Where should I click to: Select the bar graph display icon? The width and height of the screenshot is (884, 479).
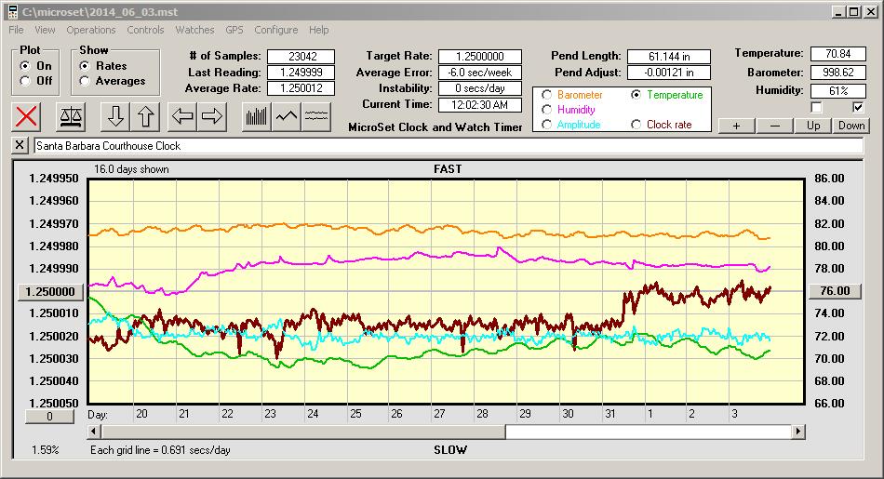click(257, 116)
